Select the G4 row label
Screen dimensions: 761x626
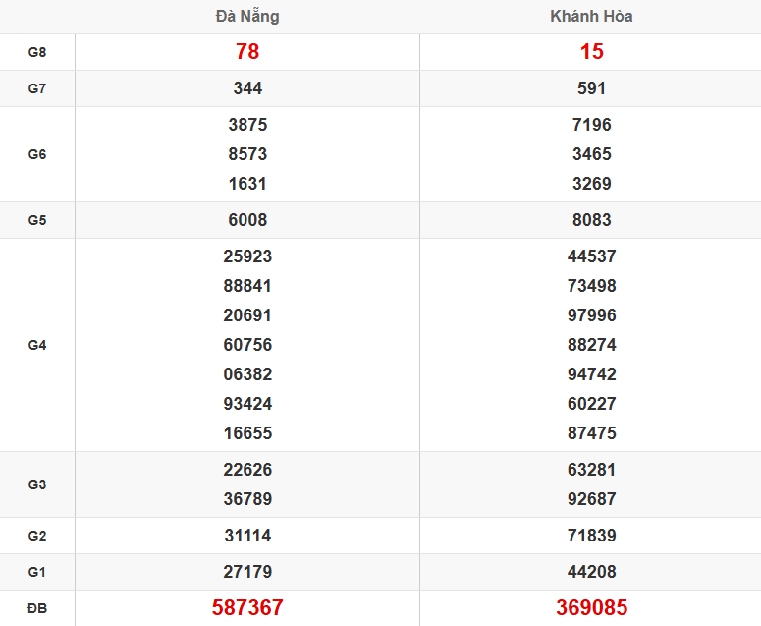tap(37, 345)
